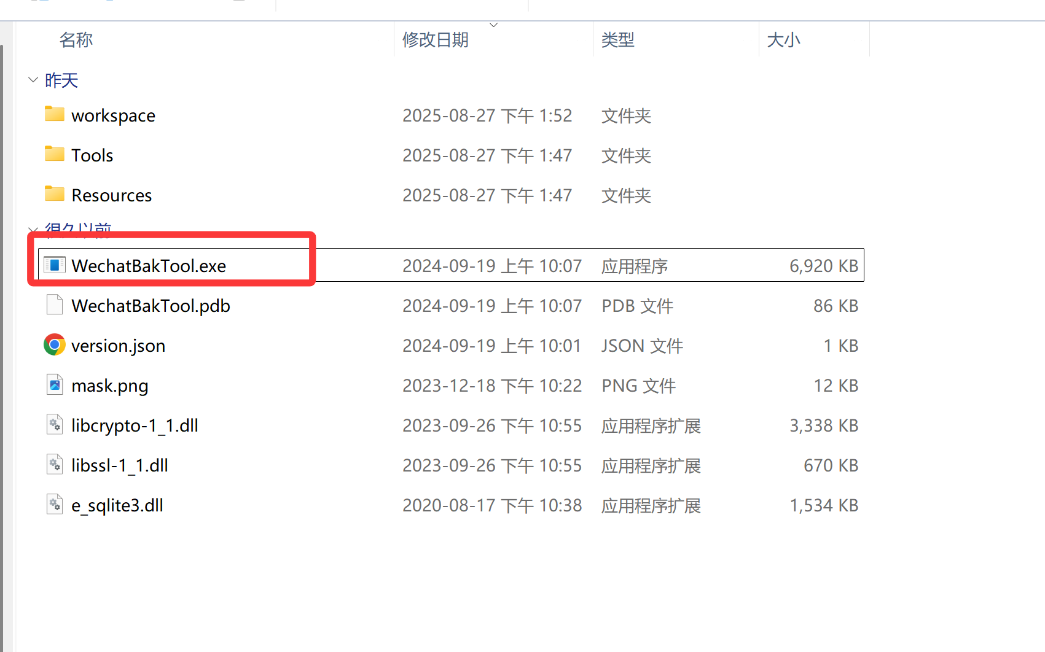The image size is (1045, 652).
Task: Click the 2024-09-19 上午 10:07 date of WechatBakTool.pdb
Action: click(492, 306)
